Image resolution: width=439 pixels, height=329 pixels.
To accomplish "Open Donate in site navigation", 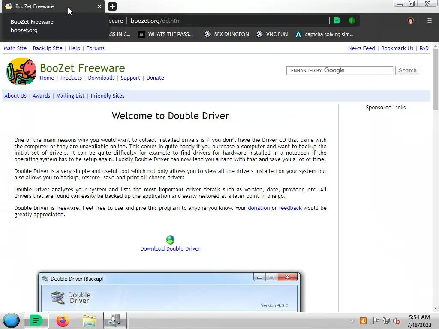I will pyautogui.click(x=155, y=78).
